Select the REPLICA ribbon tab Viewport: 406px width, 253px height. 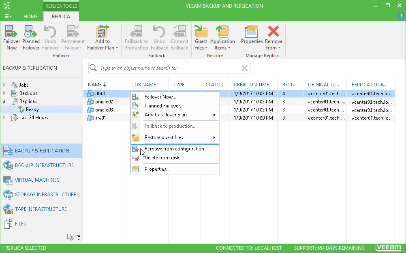(x=61, y=16)
